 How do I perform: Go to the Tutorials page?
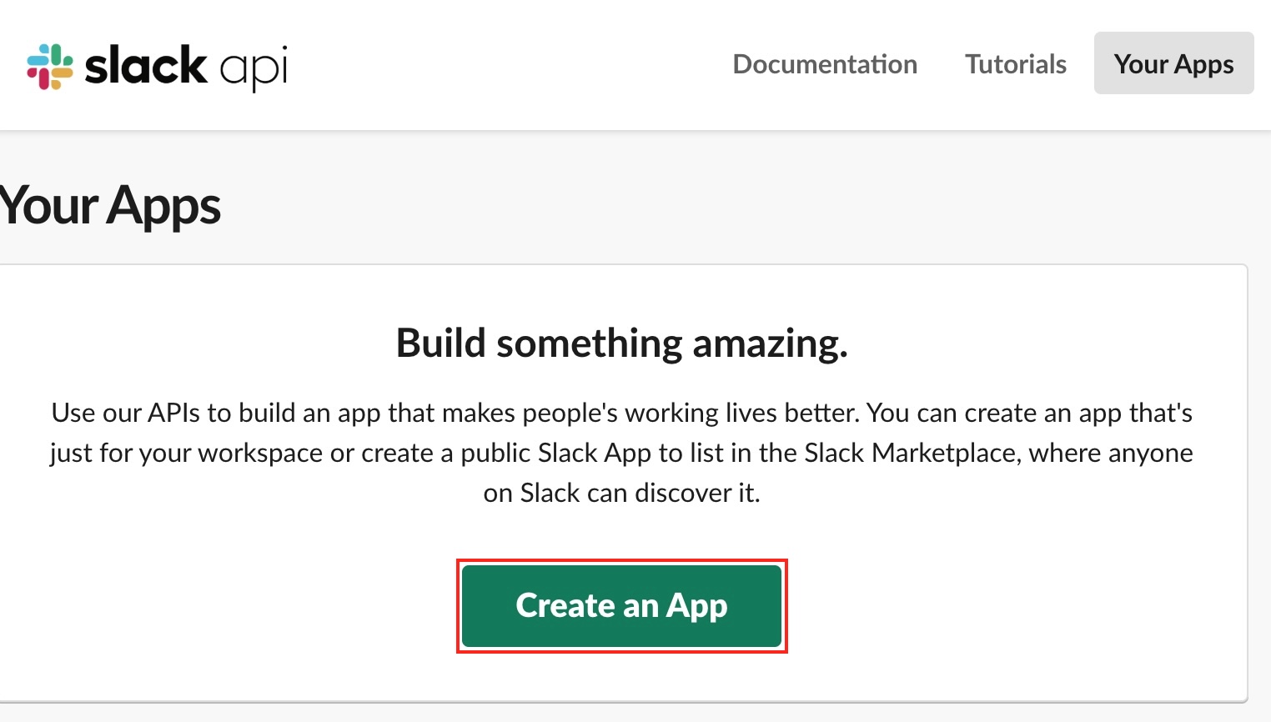point(1015,64)
